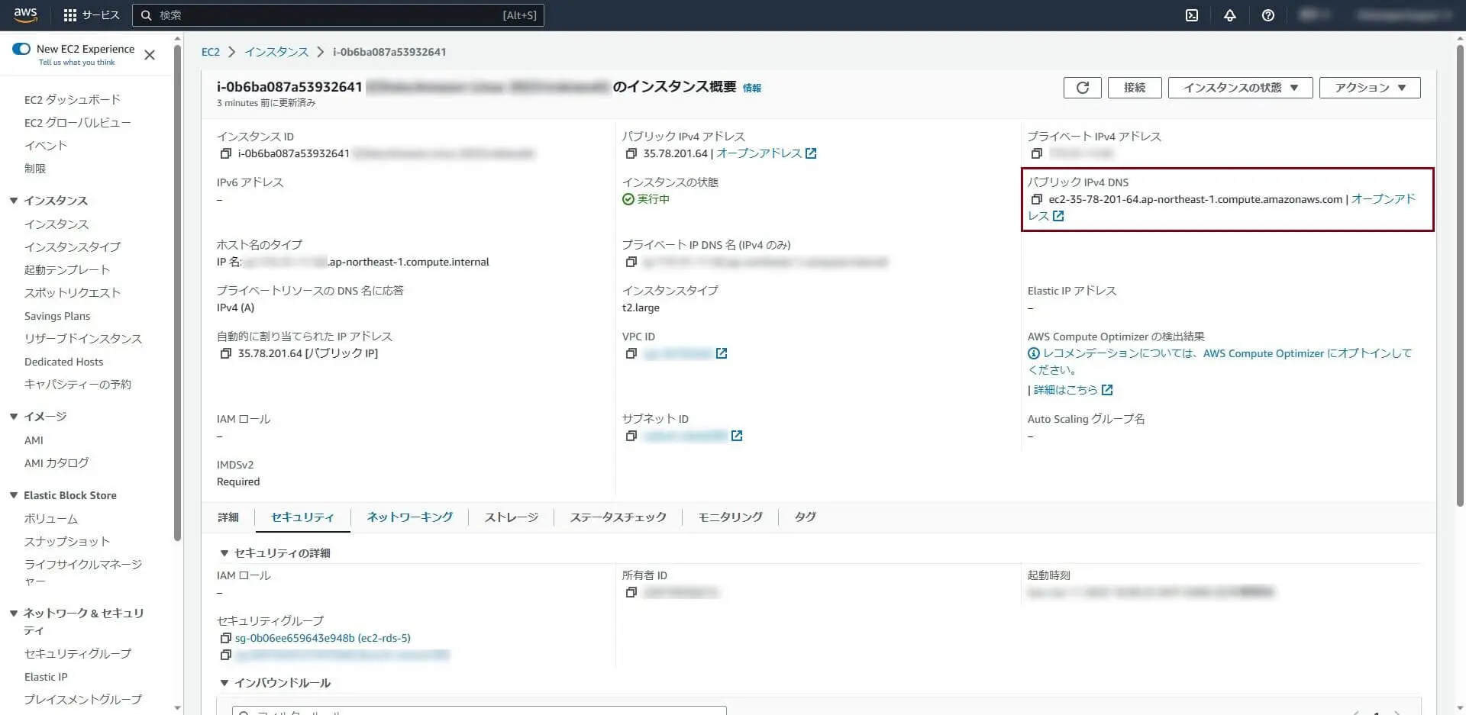The width and height of the screenshot is (1466, 715).
Task: Collapse the セキュリティの詳細 section
Action: point(224,553)
